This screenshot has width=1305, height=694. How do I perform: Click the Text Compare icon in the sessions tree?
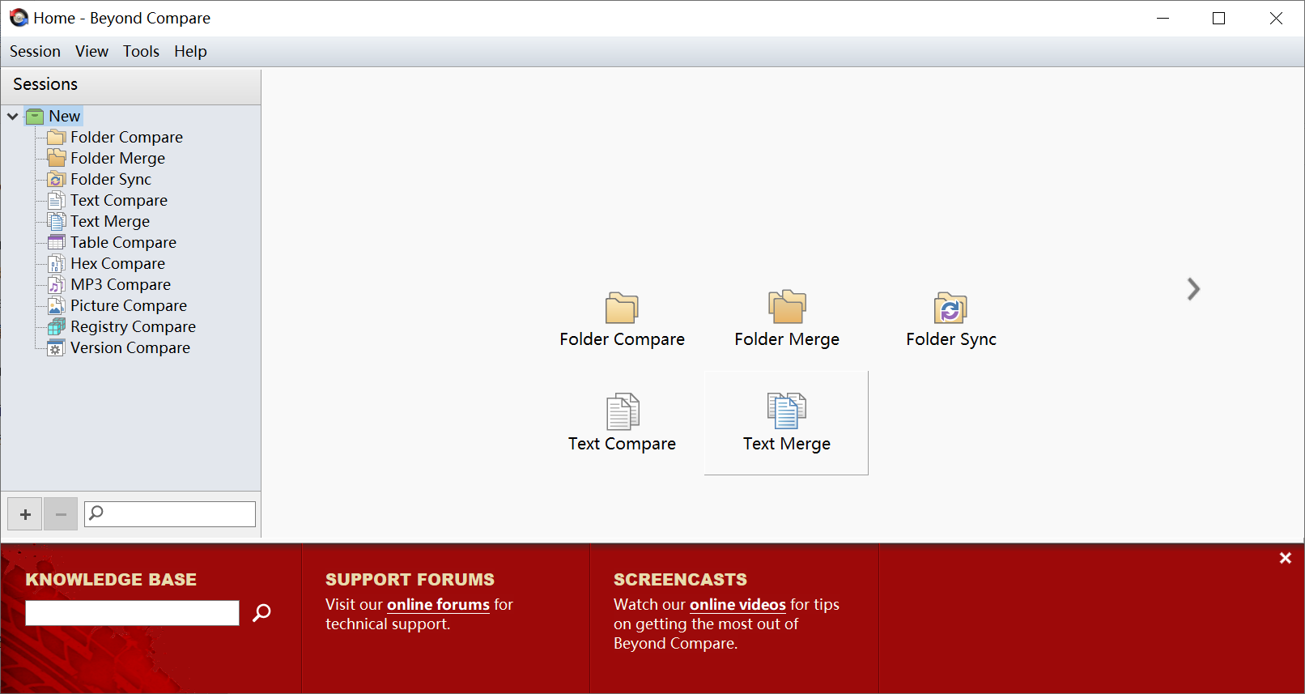coord(57,200)
